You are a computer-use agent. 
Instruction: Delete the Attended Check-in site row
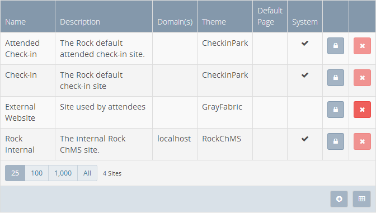click(x=362, y=46)
